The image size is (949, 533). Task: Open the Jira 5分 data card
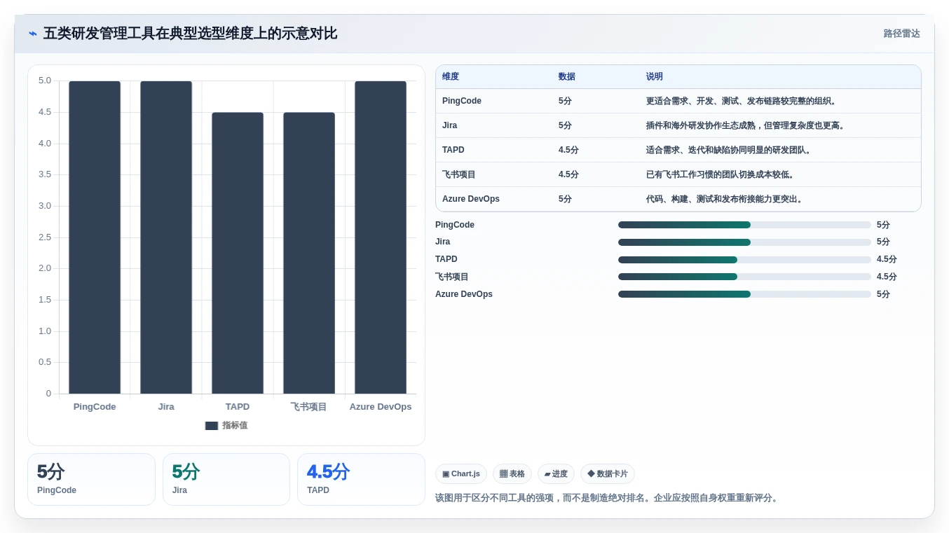coord(226,479)
